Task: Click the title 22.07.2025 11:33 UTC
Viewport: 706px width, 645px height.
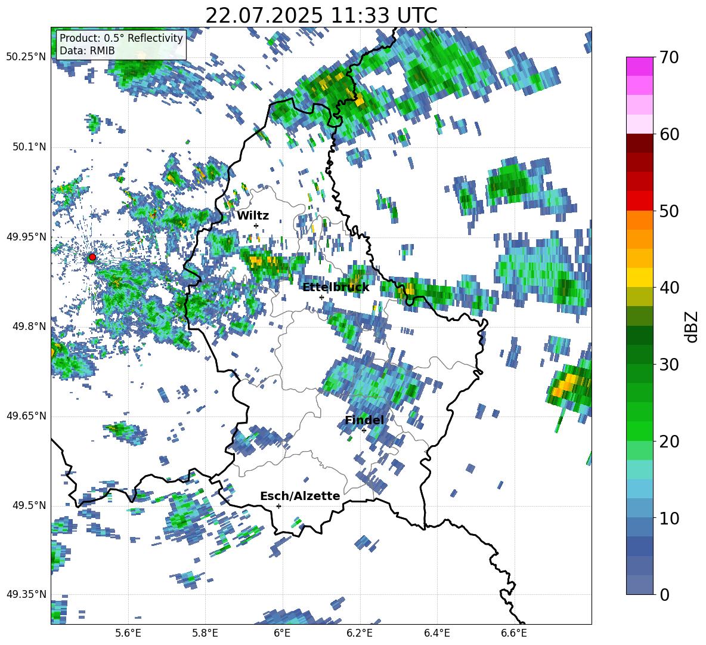Action: pyautogui.click(x=321, y=16)
